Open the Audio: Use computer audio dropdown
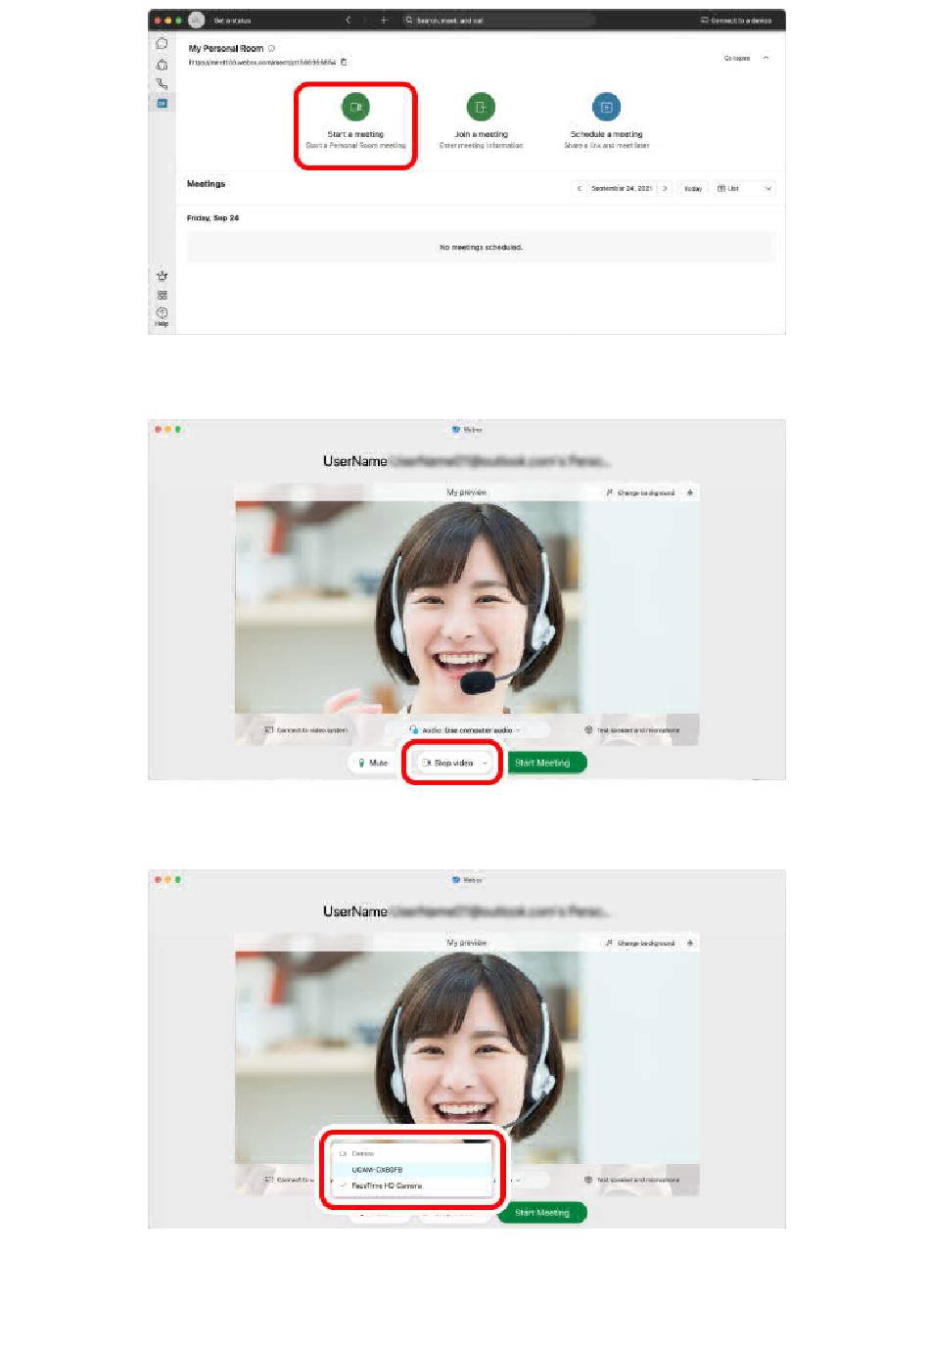 466,729
